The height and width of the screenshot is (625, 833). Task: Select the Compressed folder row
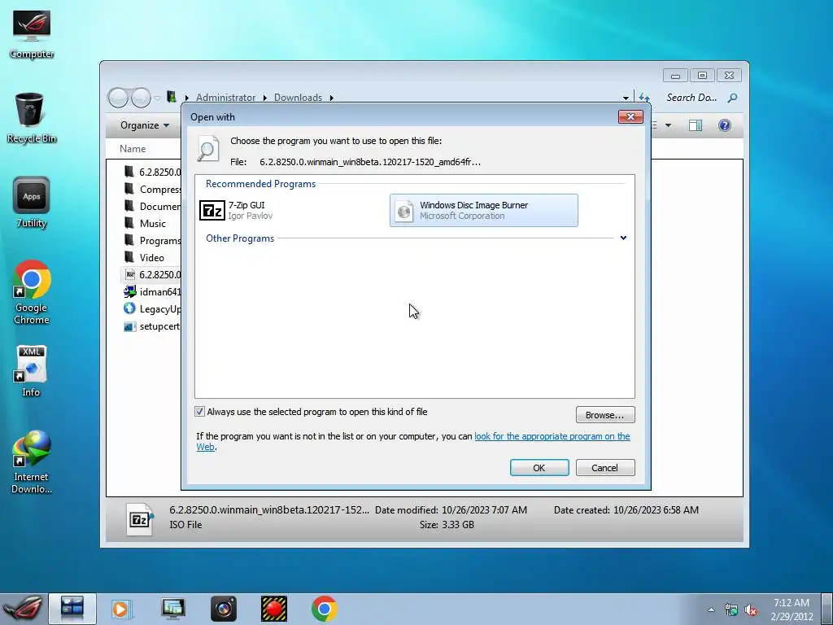point(152,189)
